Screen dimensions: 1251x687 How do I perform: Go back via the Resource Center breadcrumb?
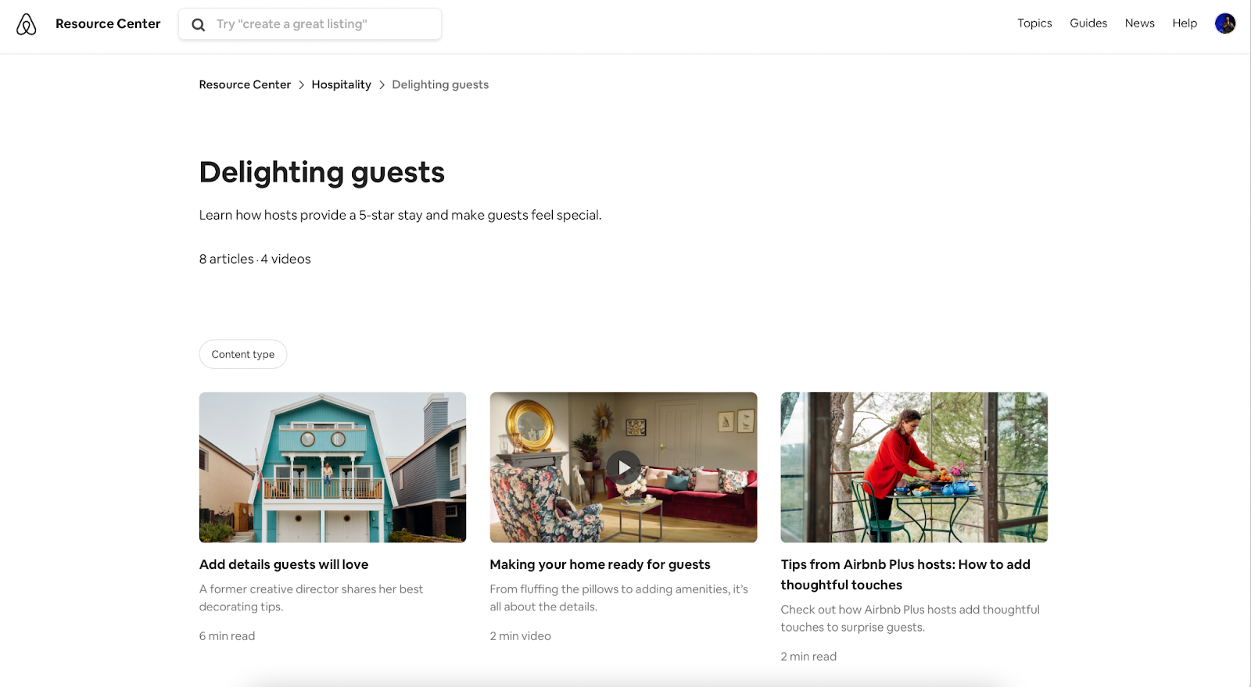(245, 84)
